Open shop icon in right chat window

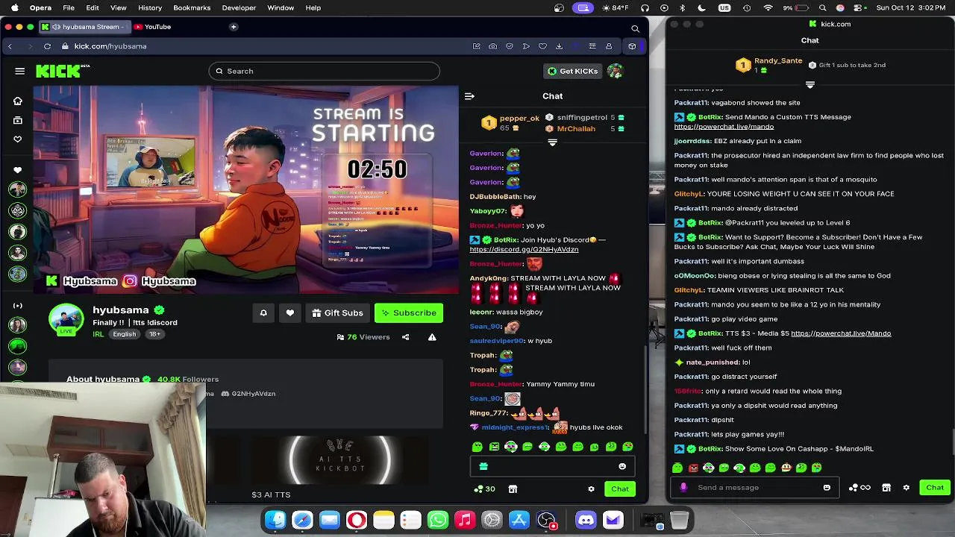pyautogui.click(x=886, y=488)
